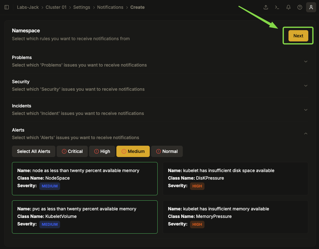Click MEDIUM badge on KubeletVolume card

click(x=50, y=225)
